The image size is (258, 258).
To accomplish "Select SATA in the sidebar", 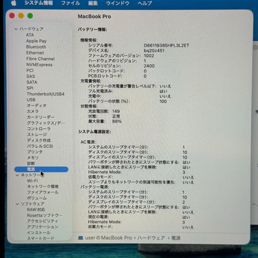I will point(32,82).
